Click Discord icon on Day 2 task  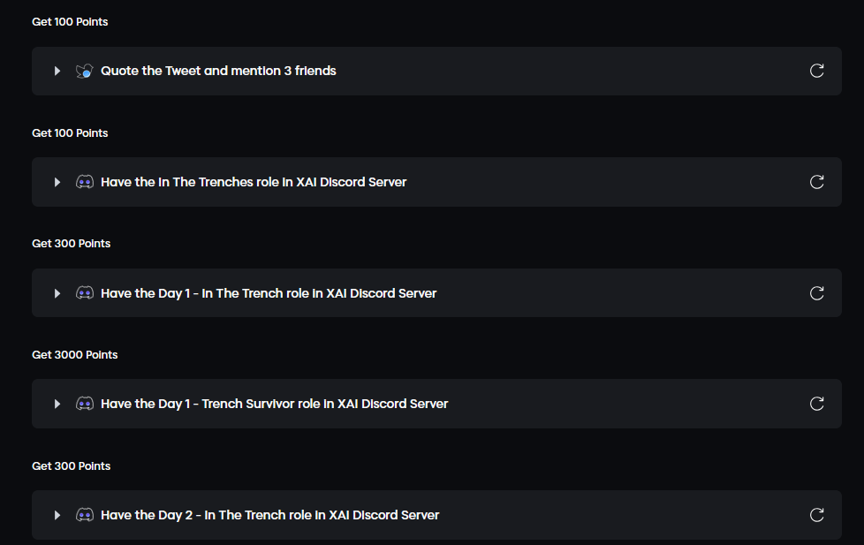coord(85,515)
